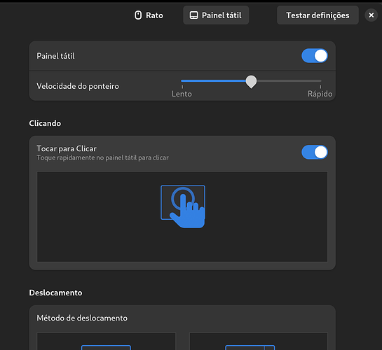Click the unfilled grey part of the speed slider
382x350 pixels.
[289, 80]
